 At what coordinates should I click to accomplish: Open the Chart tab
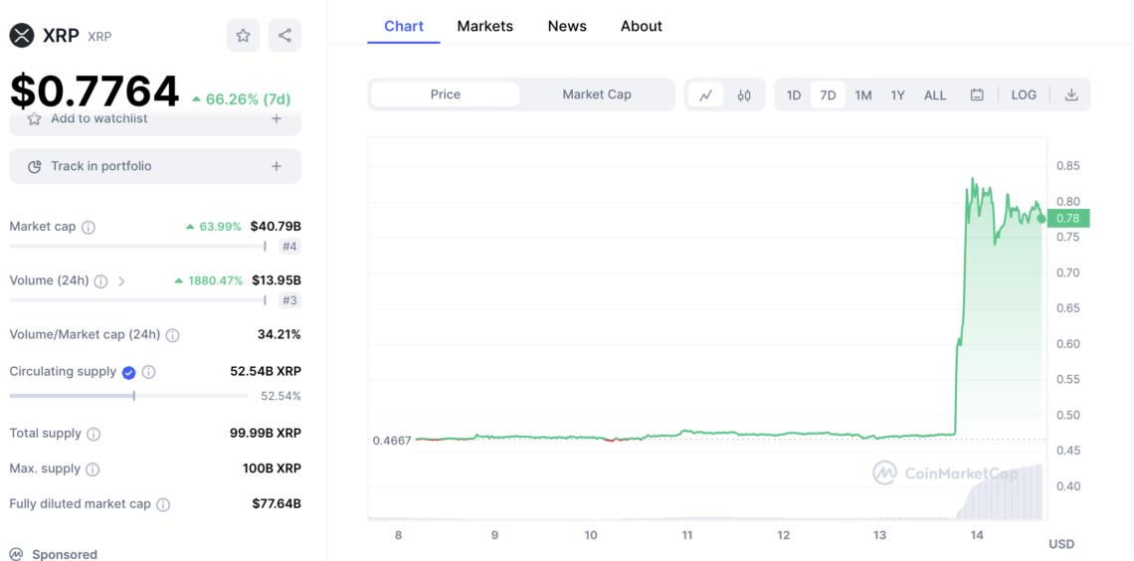(404, 26)
